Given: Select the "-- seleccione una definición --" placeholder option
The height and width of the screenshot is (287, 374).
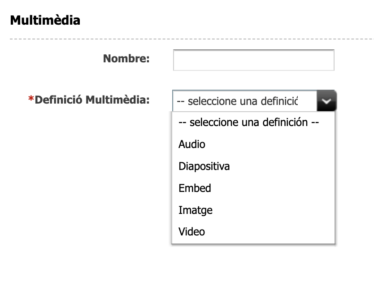Looking at the screenshot, I should point(248,122).
